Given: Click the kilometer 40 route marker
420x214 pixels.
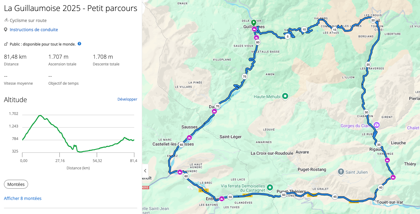Looking at the screenshot, I should point(380,187).
